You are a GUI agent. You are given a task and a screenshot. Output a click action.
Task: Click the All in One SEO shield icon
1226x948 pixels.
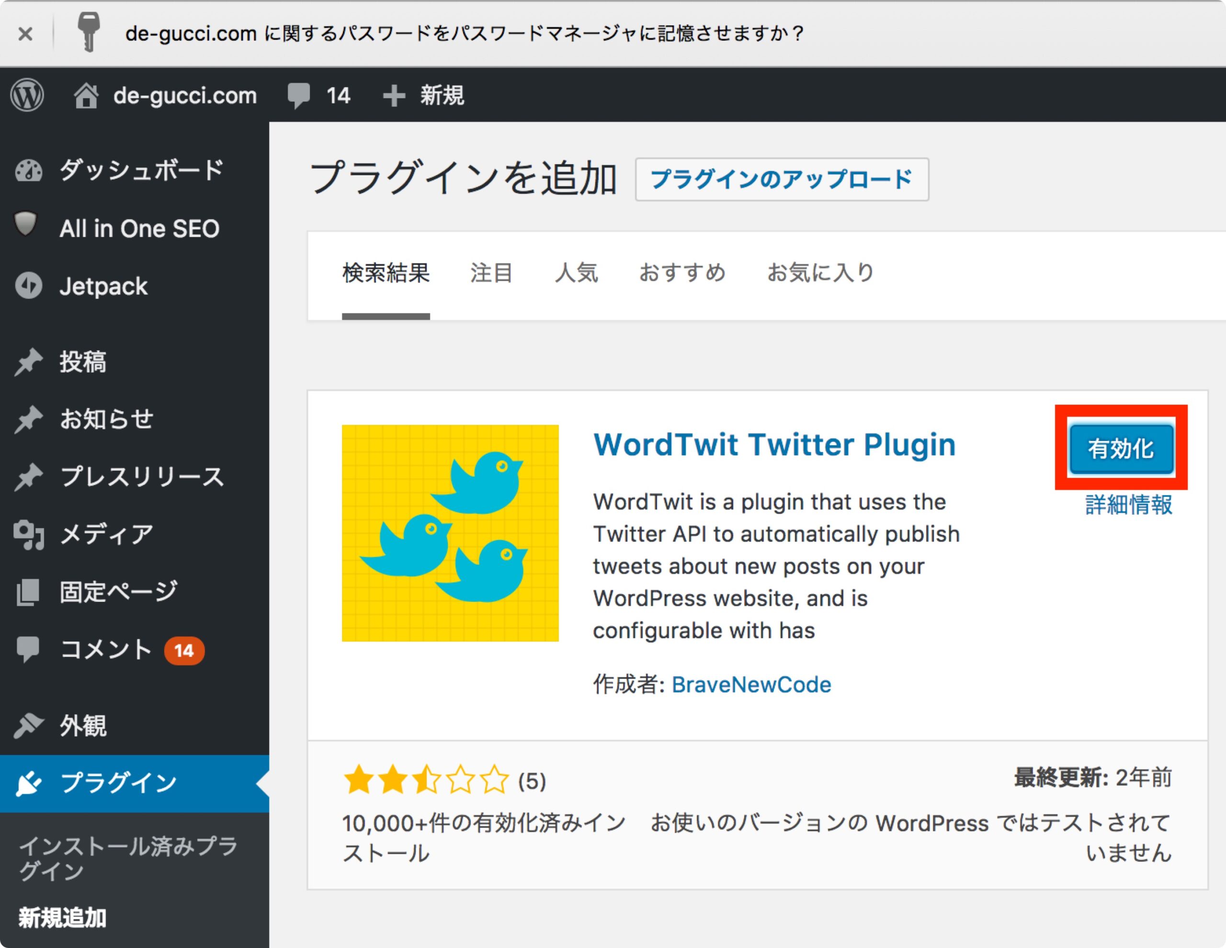coord(26,224)
